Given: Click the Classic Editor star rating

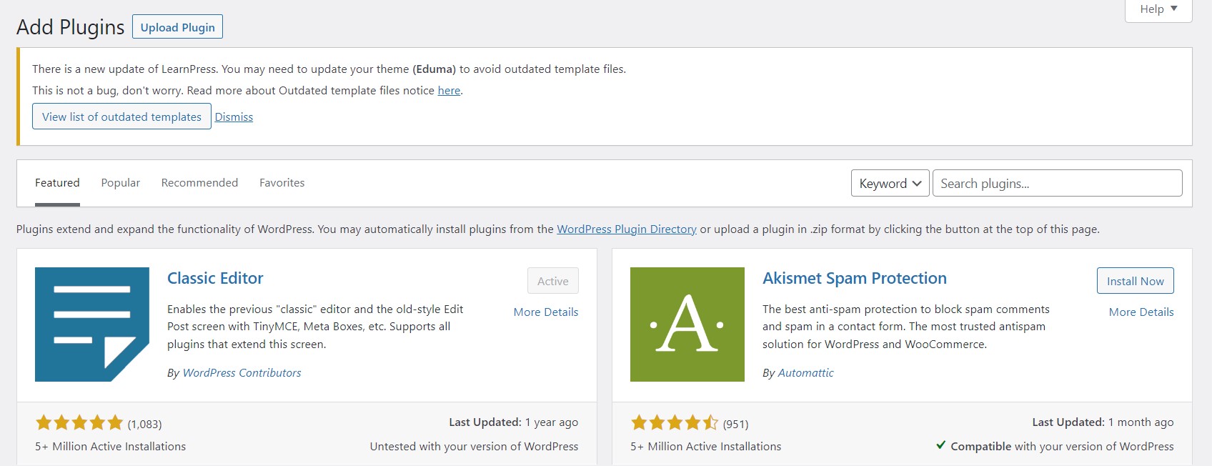Looking at the screenshot, I should [79, 423].
